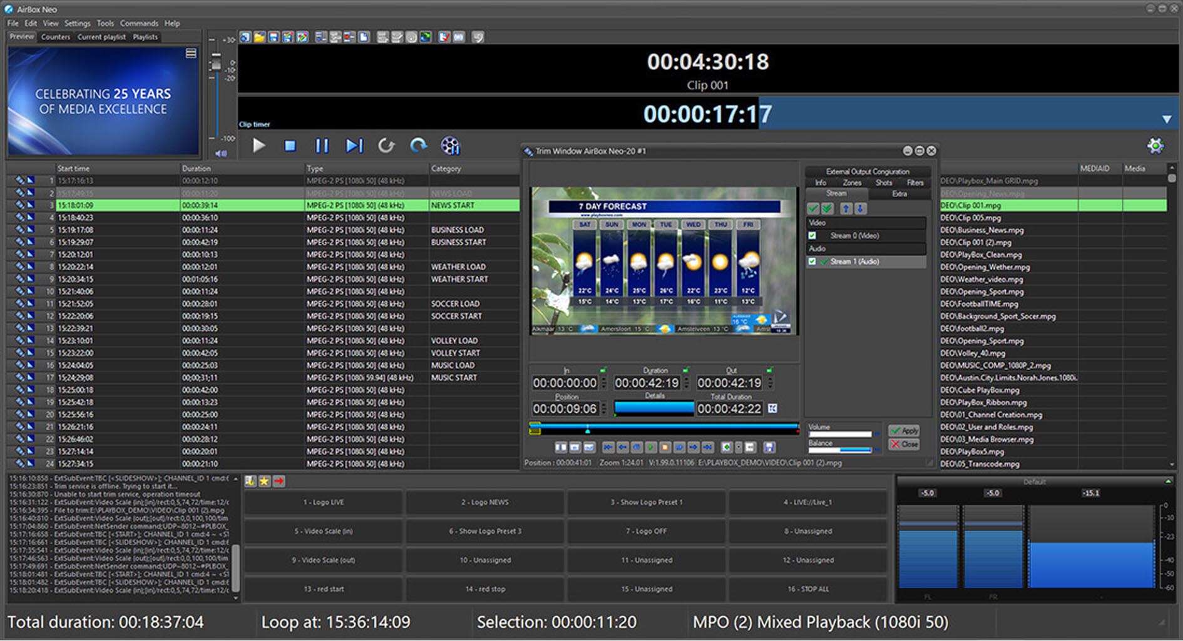Toggle Stream 1 (Audio) checkbox
Screen dimensions: 1183x641
point(812,261)
